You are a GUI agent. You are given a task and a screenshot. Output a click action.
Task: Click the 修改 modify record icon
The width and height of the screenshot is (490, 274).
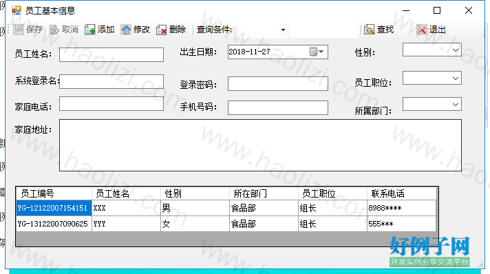pyautogui.click(x=126, y=30)
